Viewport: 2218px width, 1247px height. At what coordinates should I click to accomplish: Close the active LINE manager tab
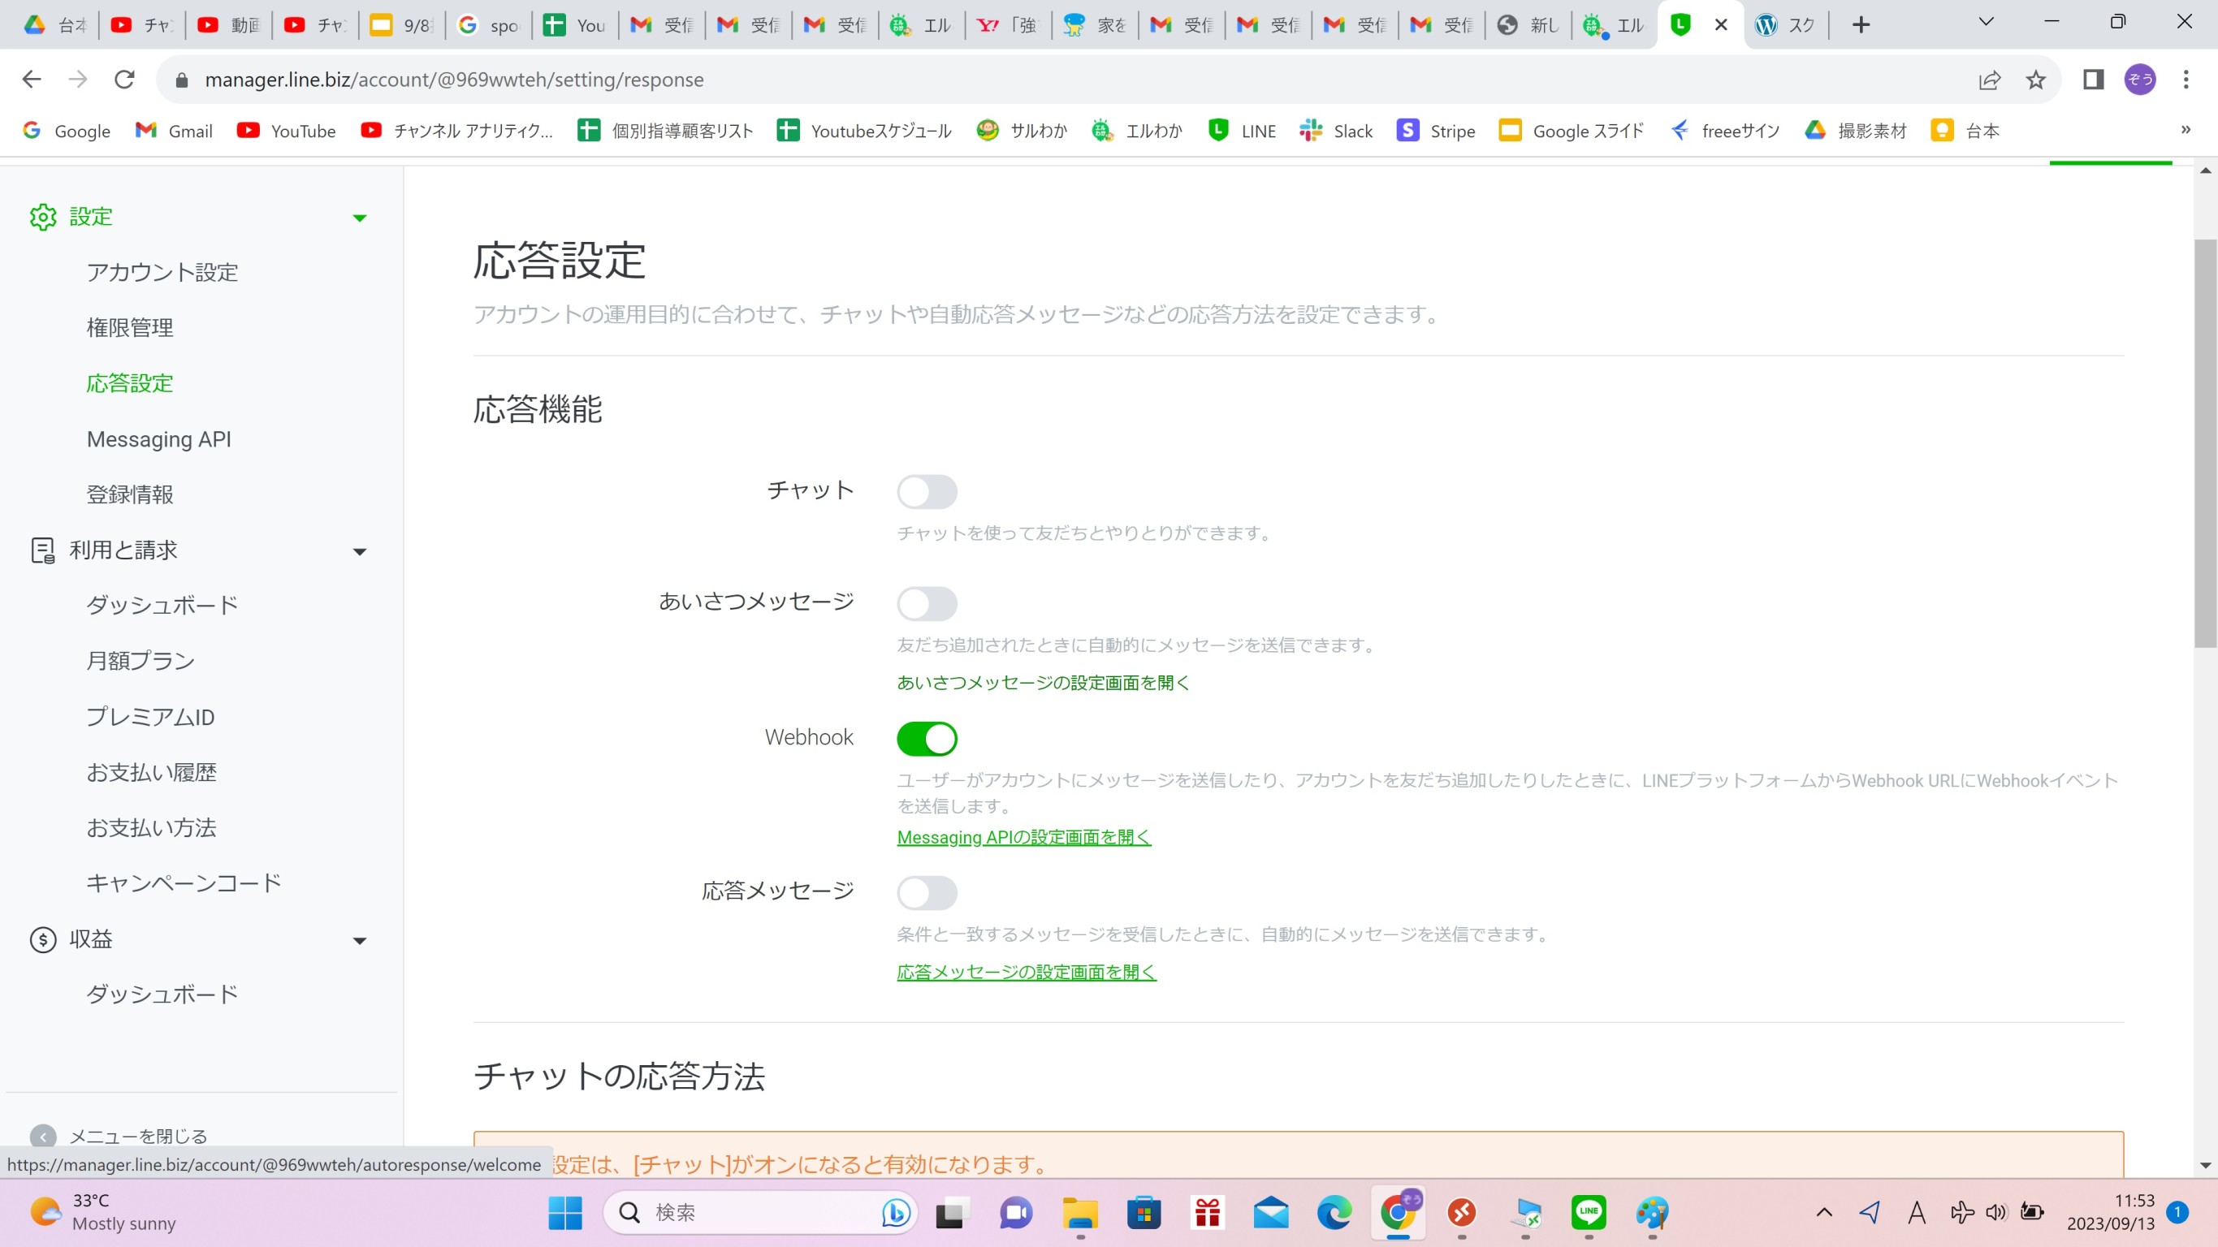[1720, 25]
